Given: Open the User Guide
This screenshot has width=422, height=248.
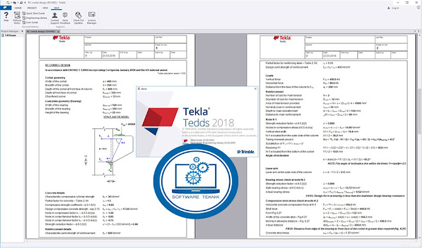Looking at the screenshot, I should (30, 22).
